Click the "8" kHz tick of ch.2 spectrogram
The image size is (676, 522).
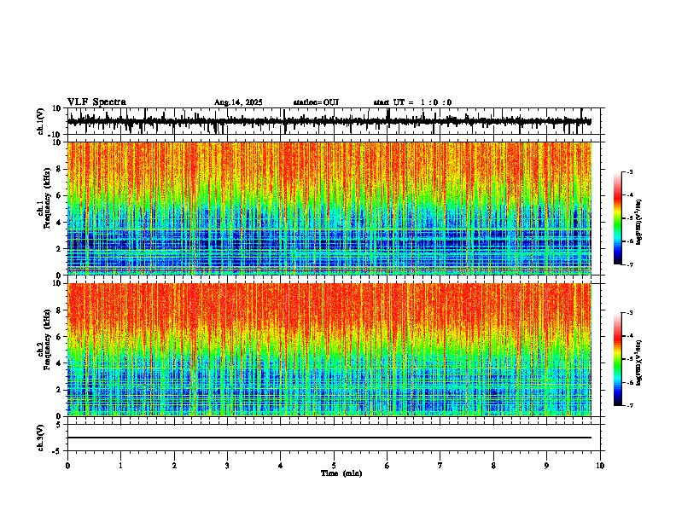(x=59, y=310)
